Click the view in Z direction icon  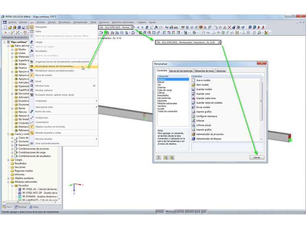click(x=173, y=33)
